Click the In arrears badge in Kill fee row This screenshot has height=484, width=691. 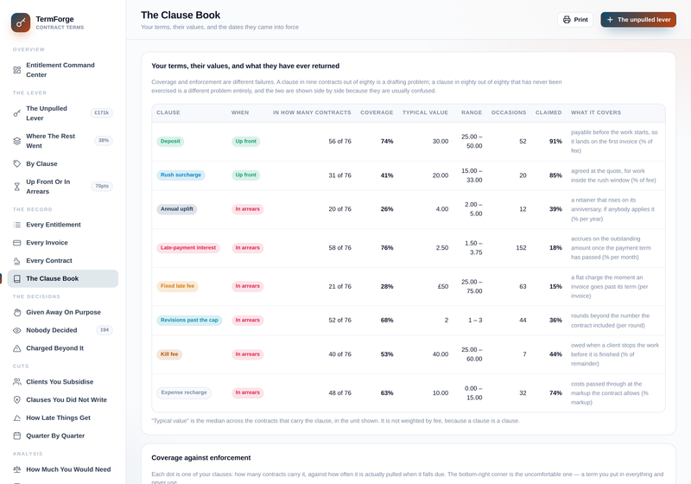click(x=248, y=354)
